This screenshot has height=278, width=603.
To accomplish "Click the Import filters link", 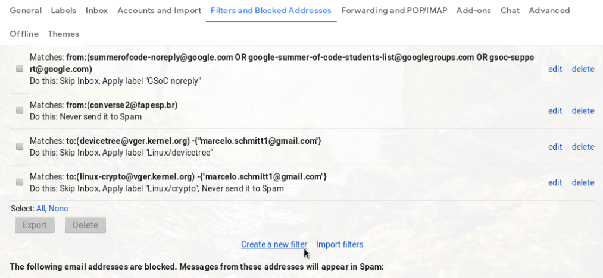I will coord(339,244).
